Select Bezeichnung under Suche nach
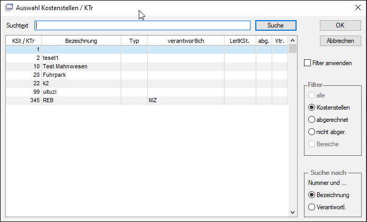 pyautogui.click(x=311, y=195)
